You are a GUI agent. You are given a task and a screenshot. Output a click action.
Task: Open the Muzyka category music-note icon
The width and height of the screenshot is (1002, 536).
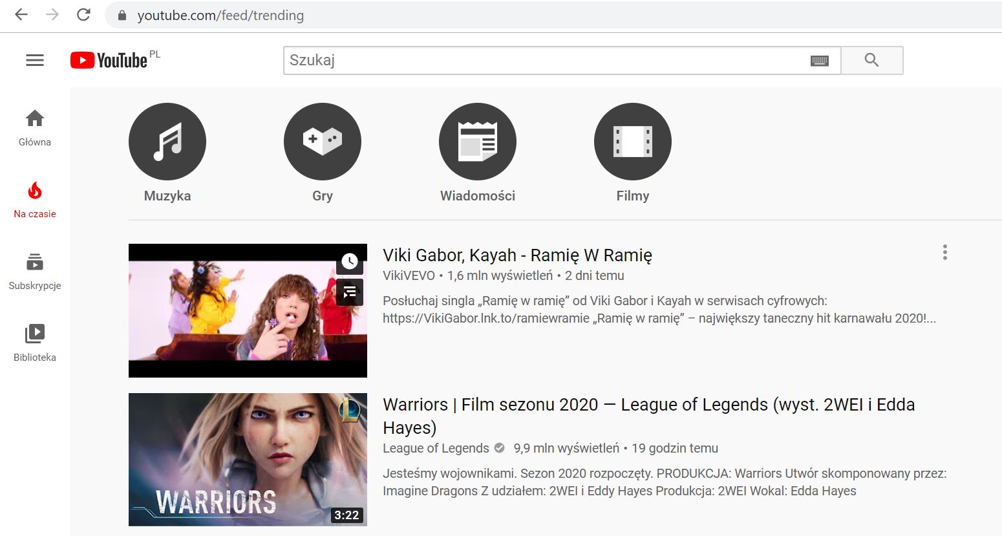[167, 142]
